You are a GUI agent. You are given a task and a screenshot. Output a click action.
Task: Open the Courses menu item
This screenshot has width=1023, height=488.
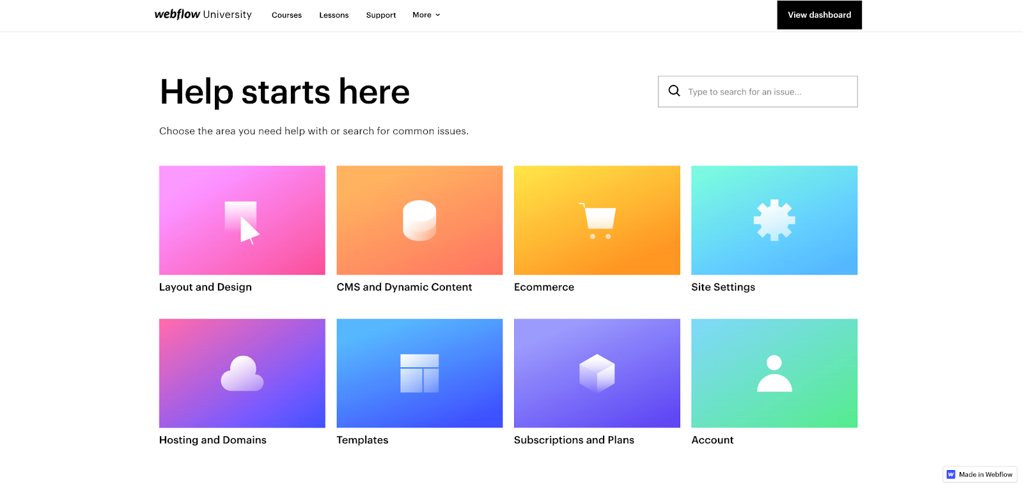click(286, 15)
